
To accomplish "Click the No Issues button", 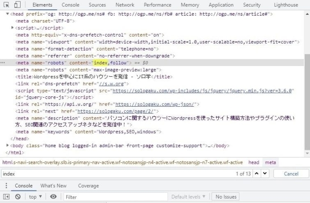I will point(226,197).
